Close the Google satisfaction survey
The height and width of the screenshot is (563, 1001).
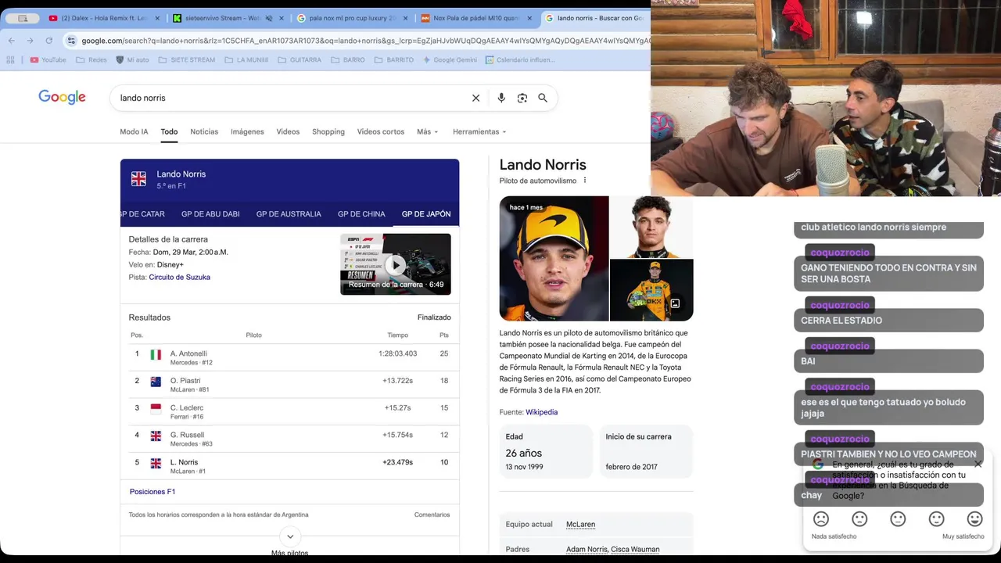pos(978,464)
